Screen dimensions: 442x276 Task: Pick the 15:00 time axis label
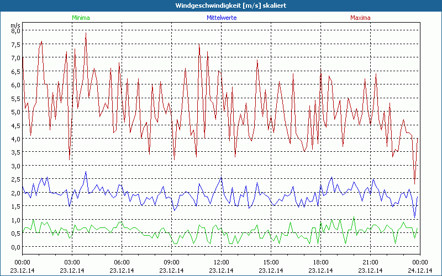(x=271, y=262)
